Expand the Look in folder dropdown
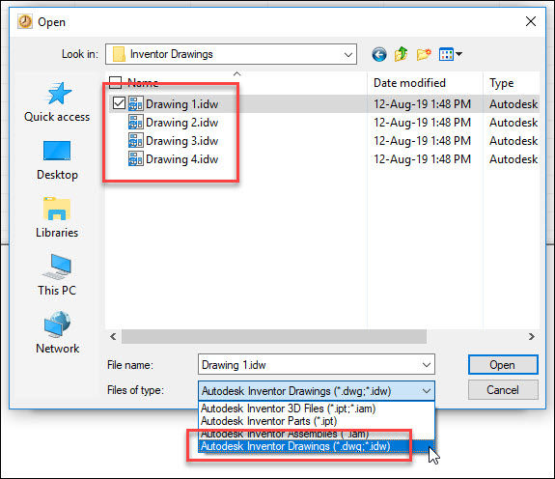555x479 pixels. [347, 54]
